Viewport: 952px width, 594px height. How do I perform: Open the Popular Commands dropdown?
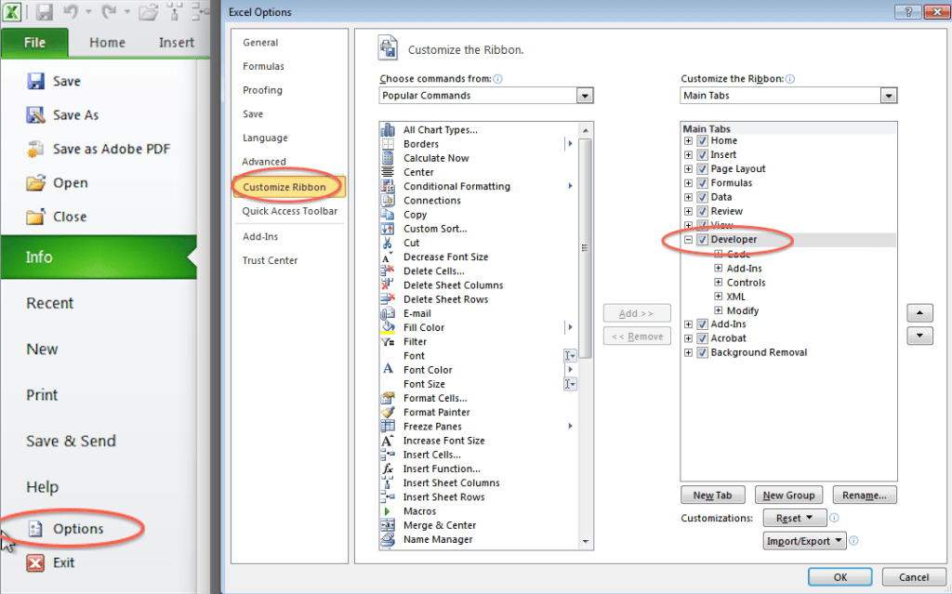coord(585,95)
